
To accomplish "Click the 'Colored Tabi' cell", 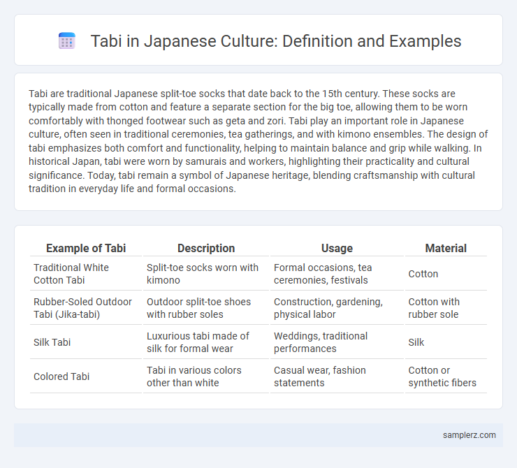I will point(86,376).
